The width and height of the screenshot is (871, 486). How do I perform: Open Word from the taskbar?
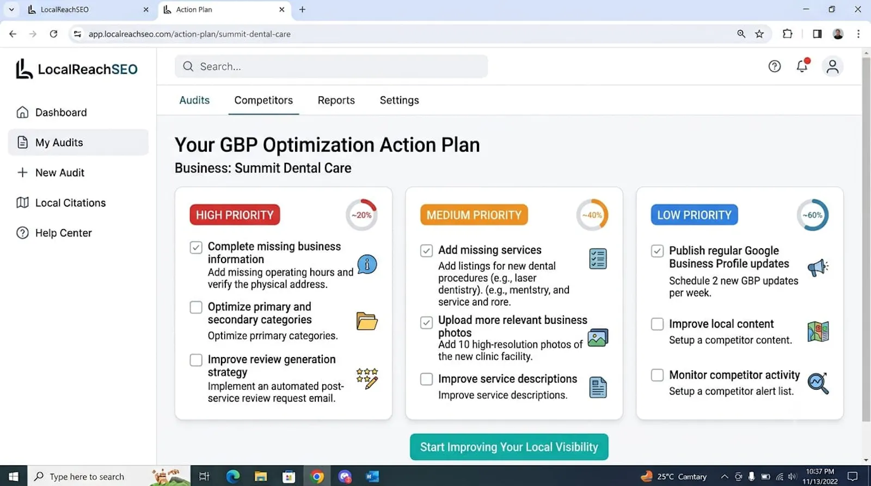point(372,477)
